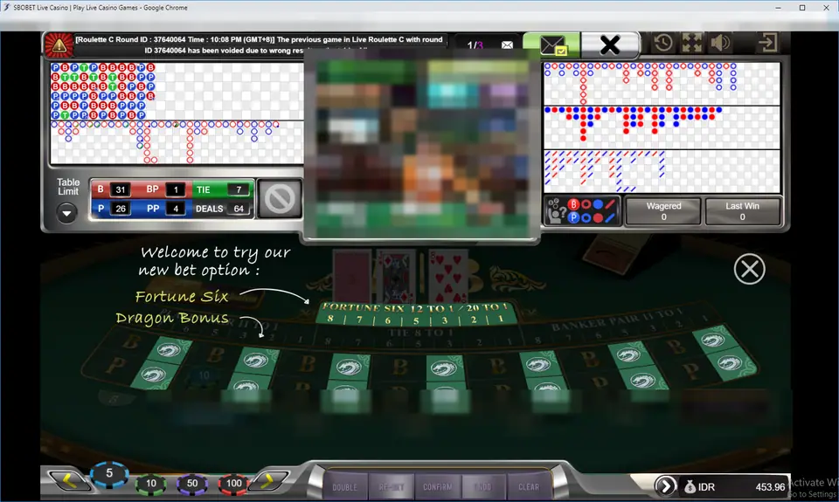Click the CLEAR bets button

click(529, 487)
